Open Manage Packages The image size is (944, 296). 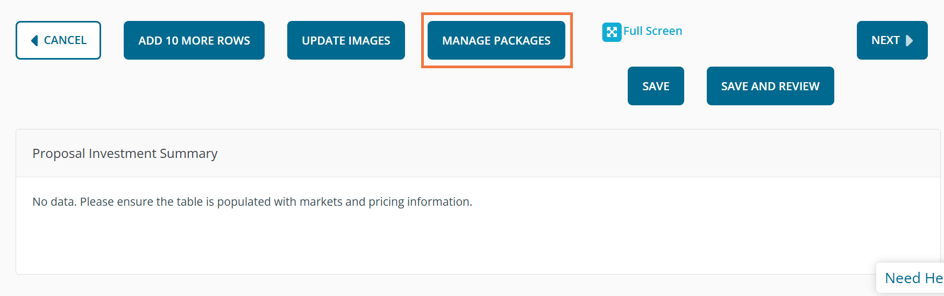(496, 40)
